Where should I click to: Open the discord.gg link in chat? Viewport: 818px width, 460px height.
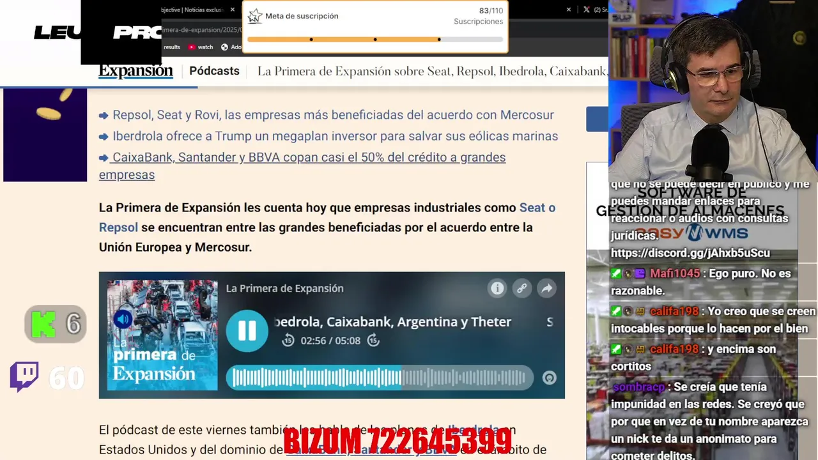pos(690,253)
